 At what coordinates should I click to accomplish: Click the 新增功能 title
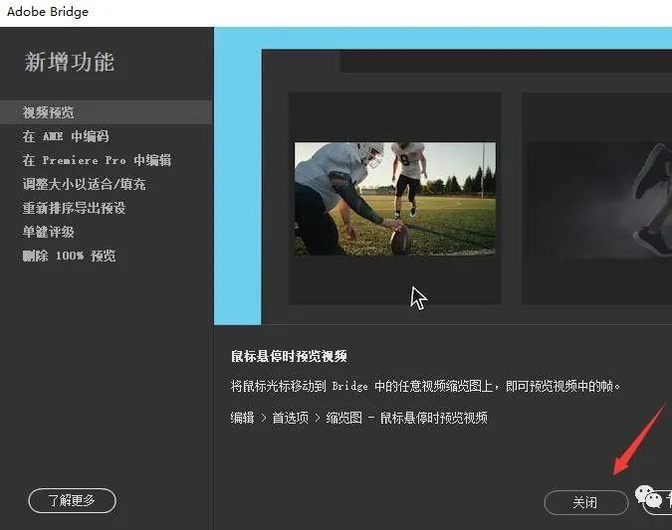click(70, 62)
